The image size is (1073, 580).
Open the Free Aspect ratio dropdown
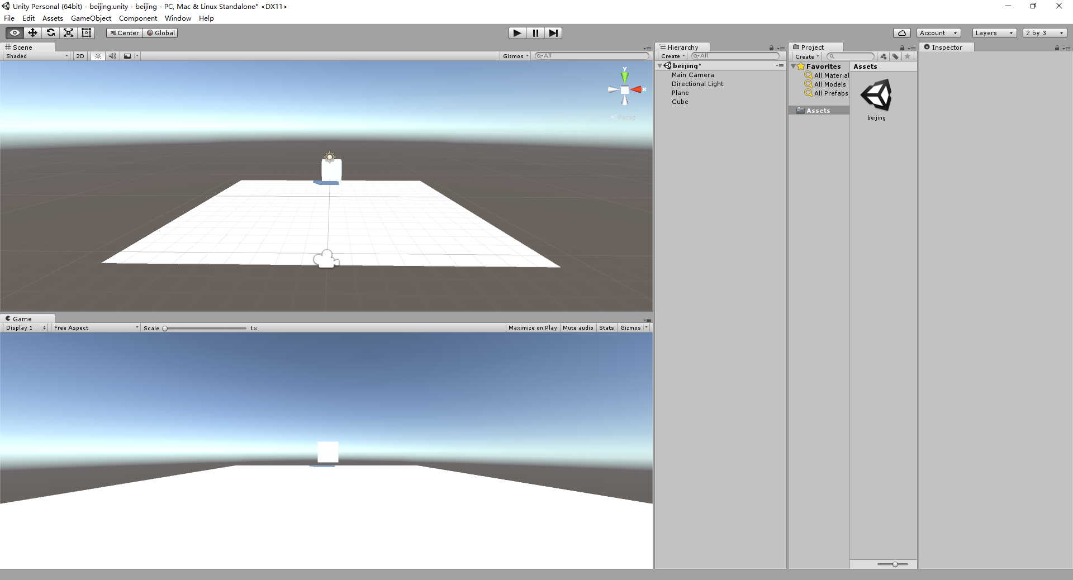pyautogui.click(x=95, y=328)
